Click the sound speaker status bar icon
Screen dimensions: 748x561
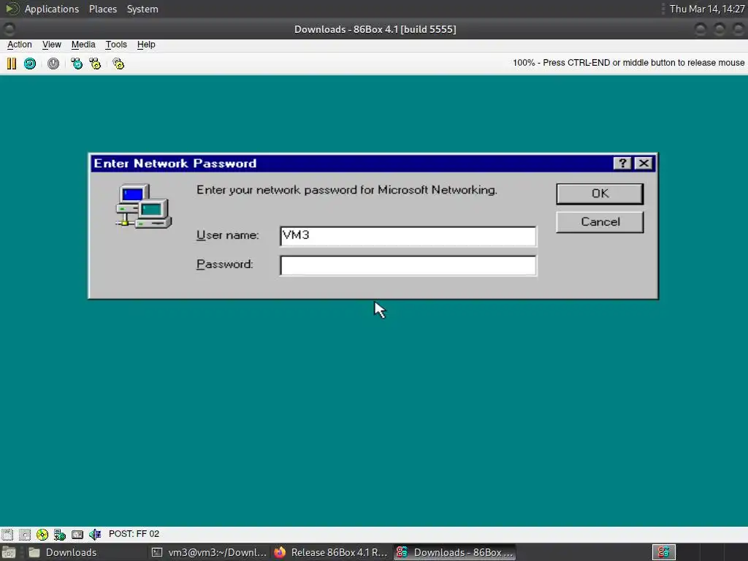pos(95,534)
